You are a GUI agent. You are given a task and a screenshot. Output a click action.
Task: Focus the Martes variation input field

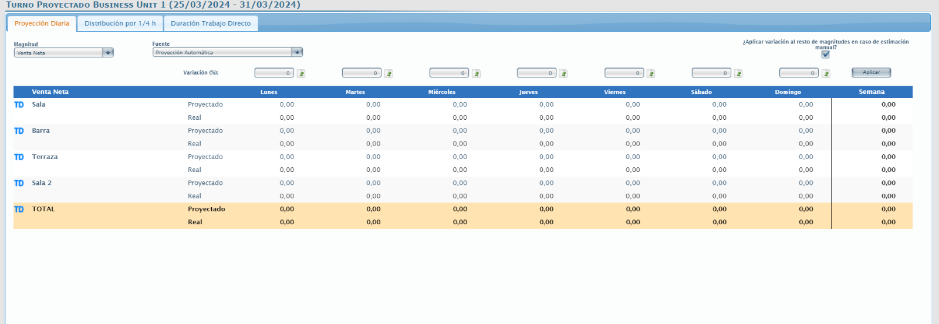click(x=362, y=73)
